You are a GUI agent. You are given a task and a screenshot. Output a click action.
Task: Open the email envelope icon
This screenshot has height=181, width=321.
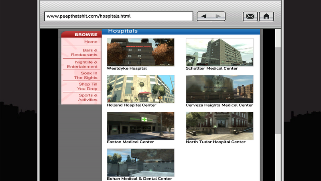pyautogui.click(x=250, y=16)
